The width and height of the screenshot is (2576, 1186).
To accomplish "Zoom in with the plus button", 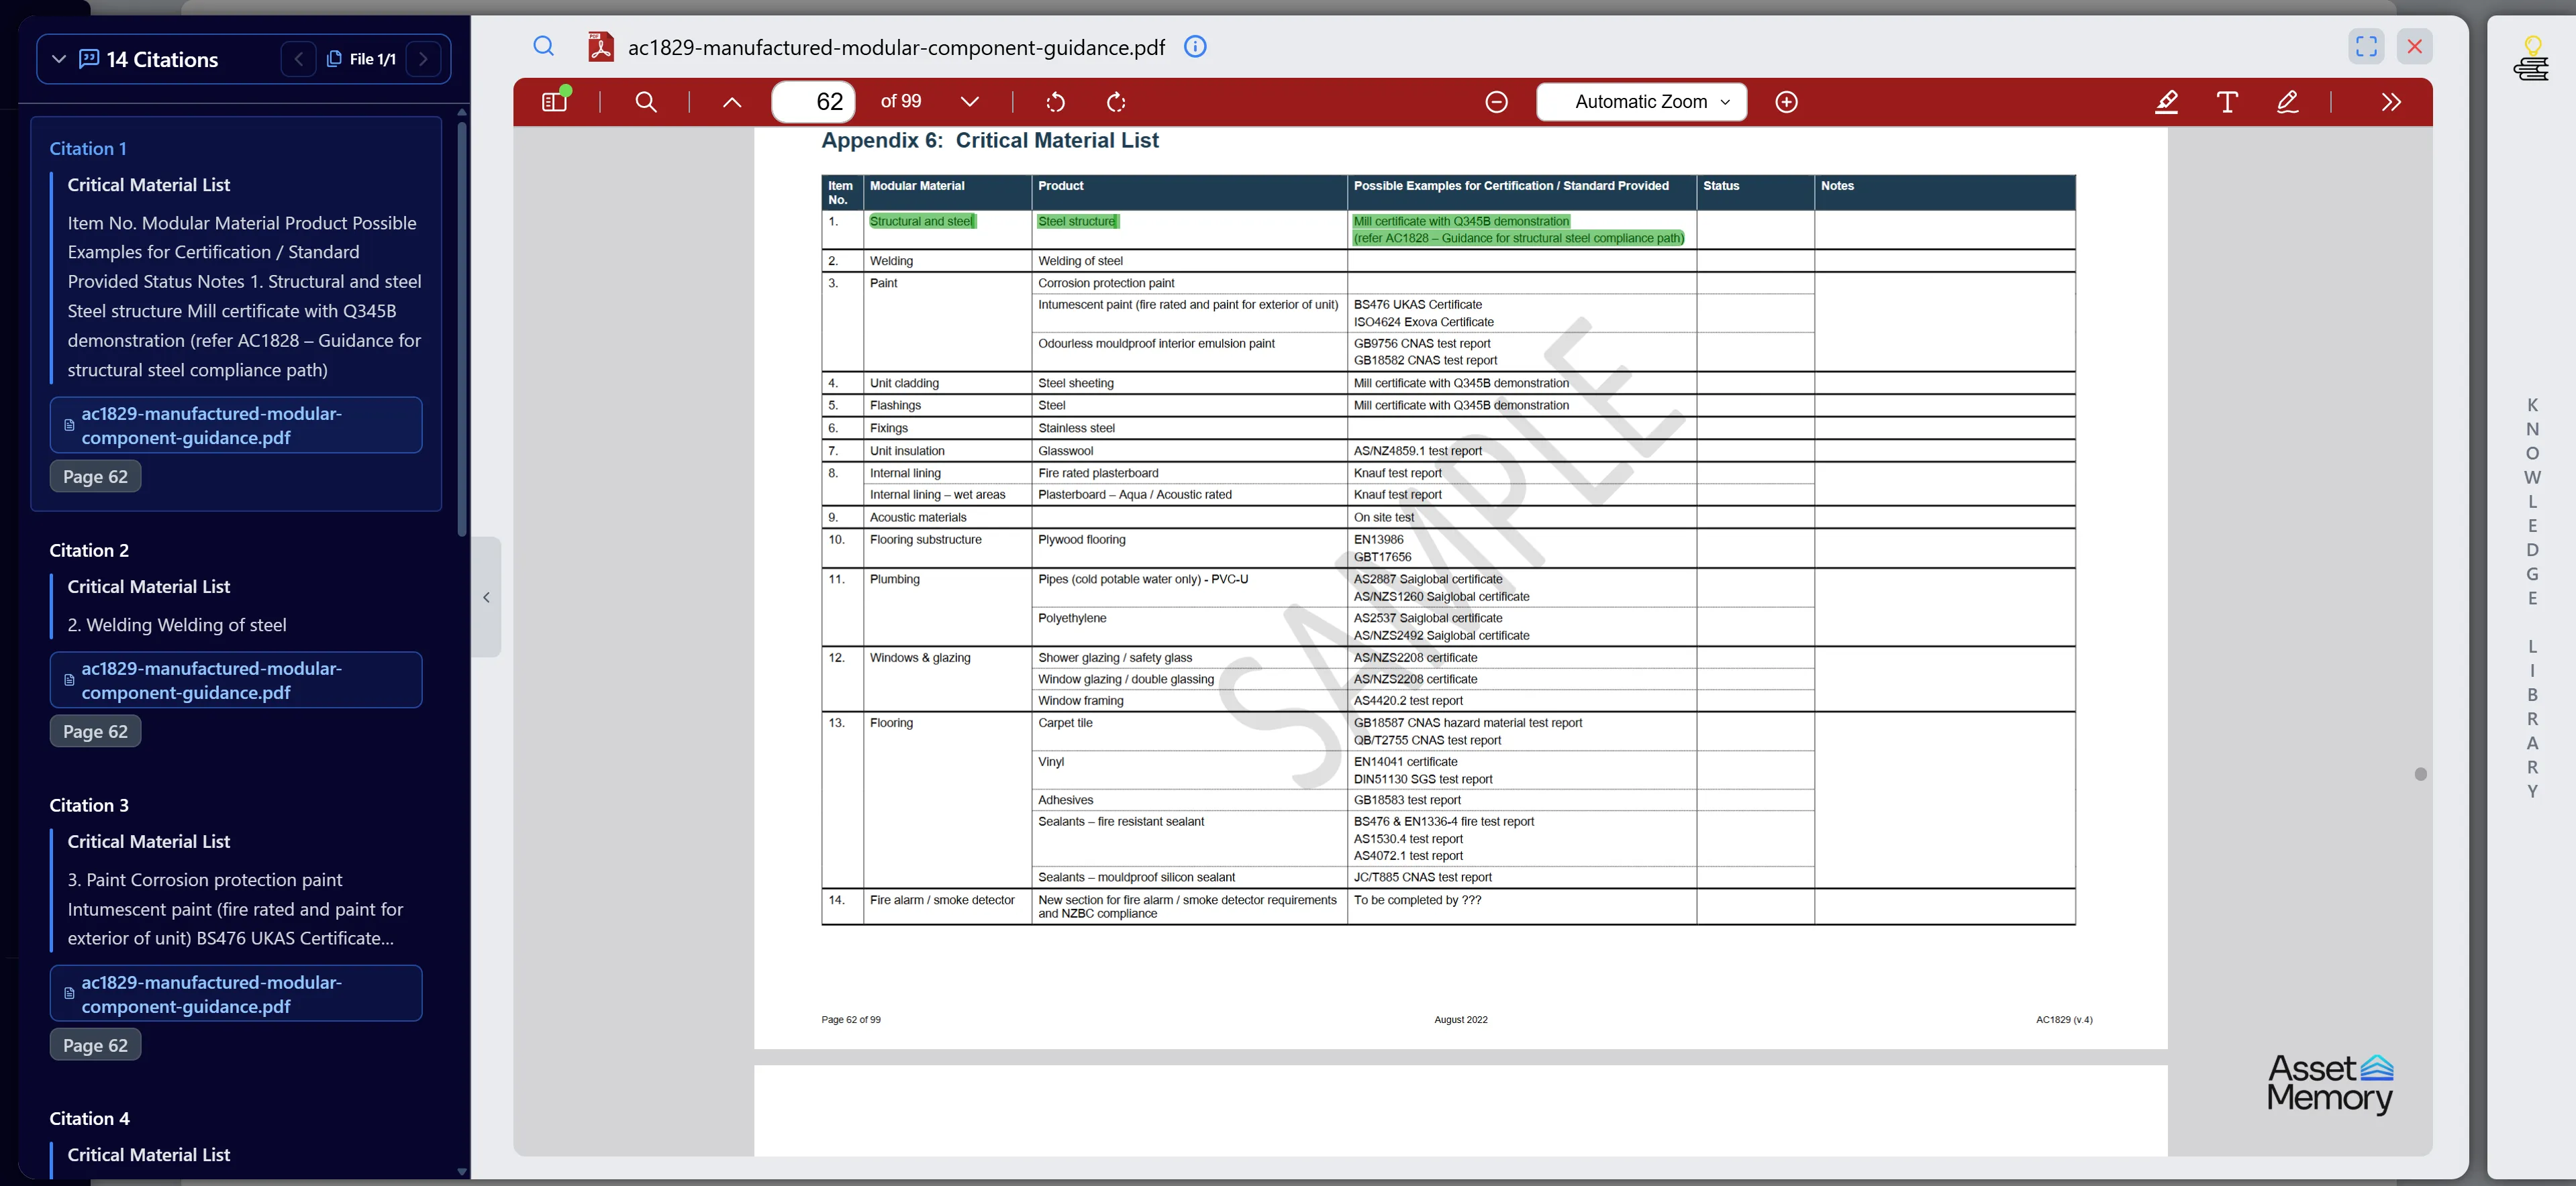I will click(1786, 102).
